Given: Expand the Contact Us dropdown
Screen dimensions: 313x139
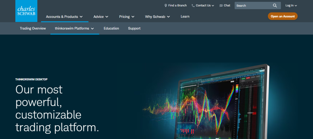Looking at the screenshot, I should pyautogui.click(x=205, y=5).
